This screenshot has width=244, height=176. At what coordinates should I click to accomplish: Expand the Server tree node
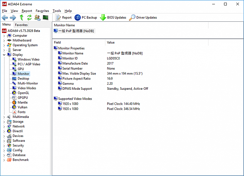4,50
